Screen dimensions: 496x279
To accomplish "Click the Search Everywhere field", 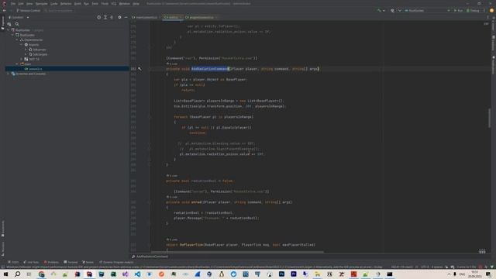I will point(59,10).
